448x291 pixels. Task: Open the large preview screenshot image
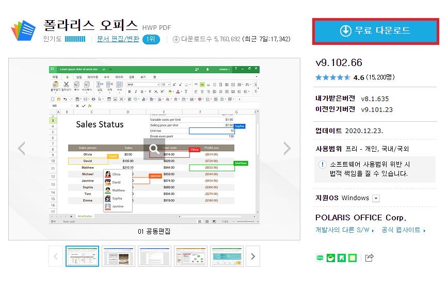(x=154, y=145)
